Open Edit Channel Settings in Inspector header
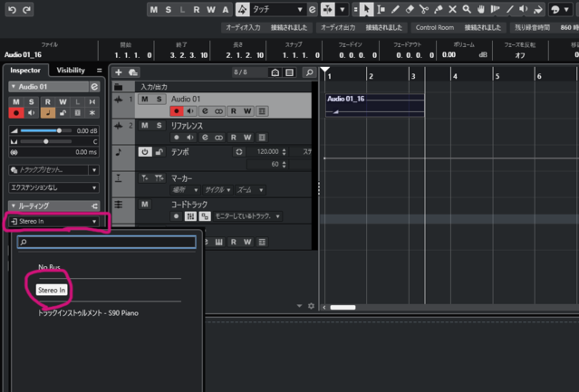This screenshot has height=392, width=579. pyautogui.click(x=94, y=87)
